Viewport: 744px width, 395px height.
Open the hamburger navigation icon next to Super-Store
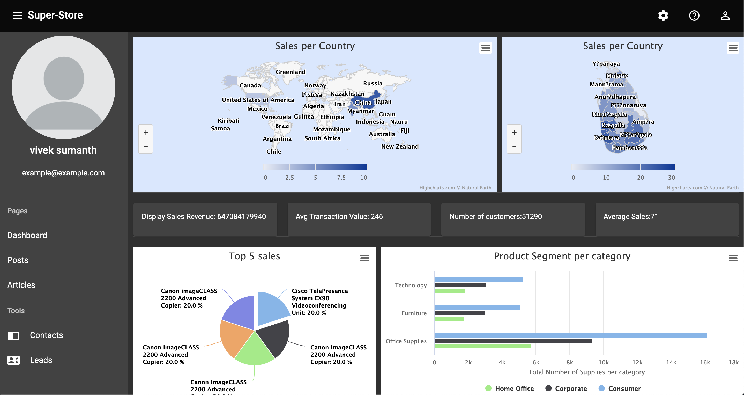coord(17,15)
